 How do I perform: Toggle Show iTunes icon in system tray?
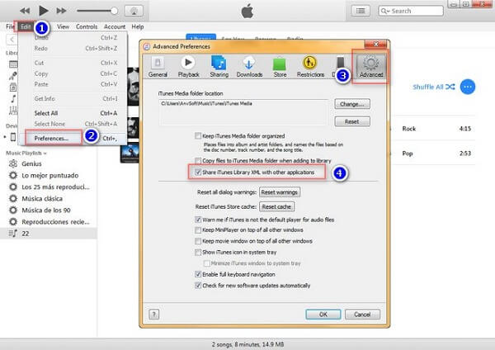pos(198,252)
